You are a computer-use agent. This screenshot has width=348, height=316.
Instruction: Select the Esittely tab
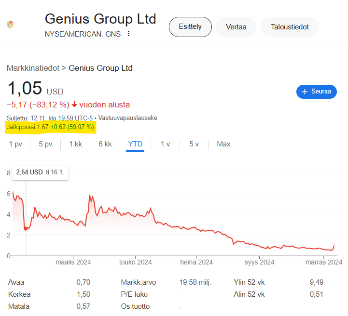(x=191, y=27)
